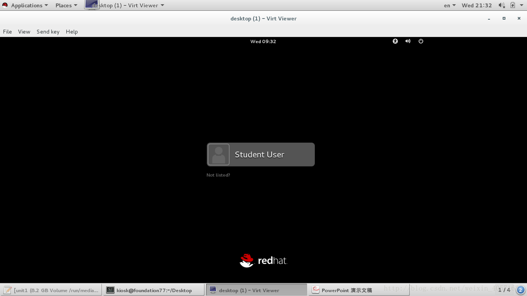Click the guest clock Wed 09:32

(263, 41)
